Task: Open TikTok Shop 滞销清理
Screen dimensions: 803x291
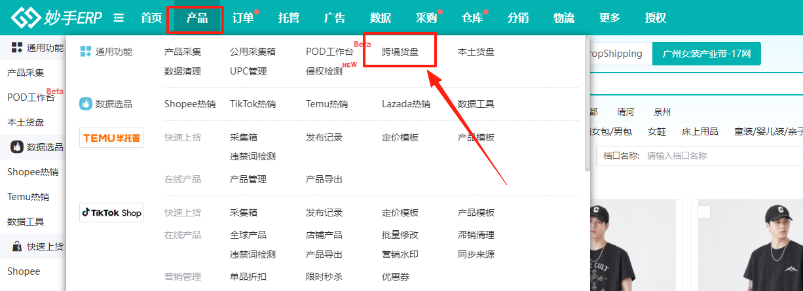Action: click(x=476, y=235)
